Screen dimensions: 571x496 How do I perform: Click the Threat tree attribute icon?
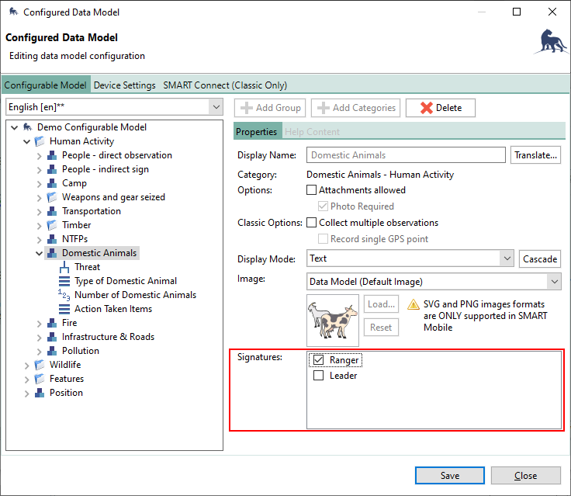pyautogui.click(x=64, y=267)
